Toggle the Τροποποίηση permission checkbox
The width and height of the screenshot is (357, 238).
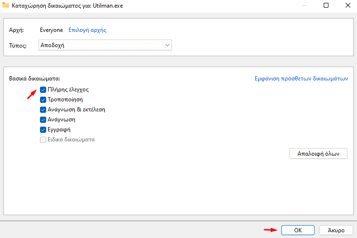point(43,100)
